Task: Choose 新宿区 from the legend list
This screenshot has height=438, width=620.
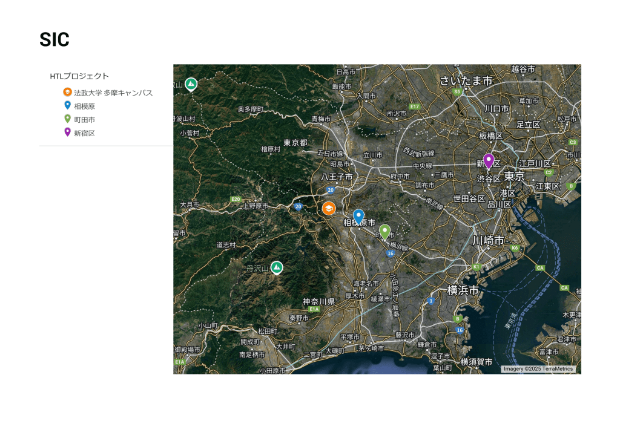Action: click(84, 133)
